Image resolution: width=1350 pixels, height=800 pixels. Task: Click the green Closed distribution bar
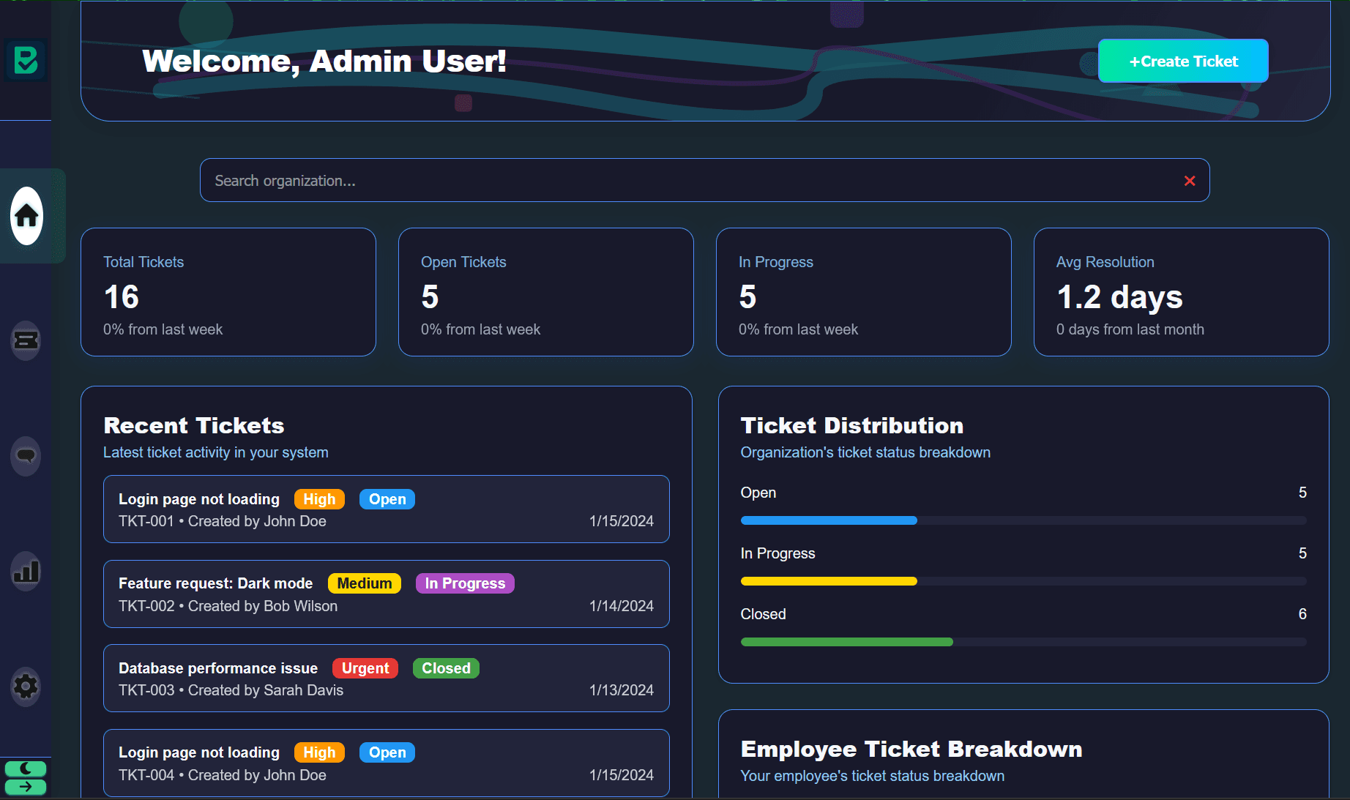pyautogui.click(x=847, y=642)
